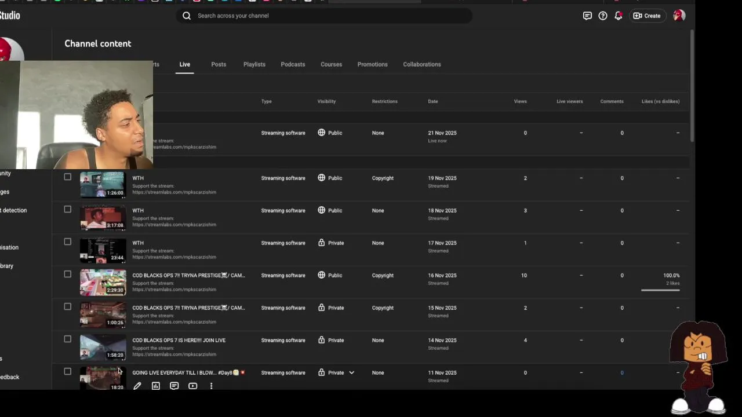Viewport: 742px width, 417px height.
Task: Expand visibility dropdown arrow on 11 Nov stream
Action: point(351,372)
